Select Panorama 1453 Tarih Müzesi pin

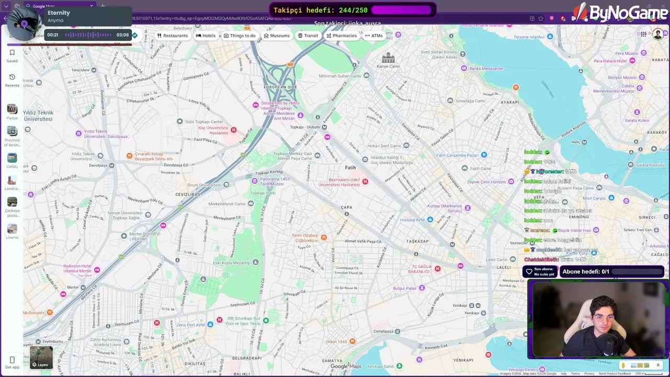(x=255, y=181)
